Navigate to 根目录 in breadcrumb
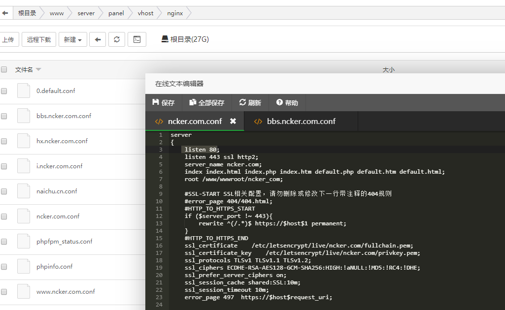 click(27, 13)
